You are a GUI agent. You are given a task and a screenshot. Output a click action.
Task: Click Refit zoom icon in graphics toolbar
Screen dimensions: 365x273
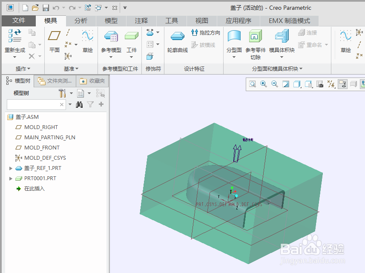point(252,84)
